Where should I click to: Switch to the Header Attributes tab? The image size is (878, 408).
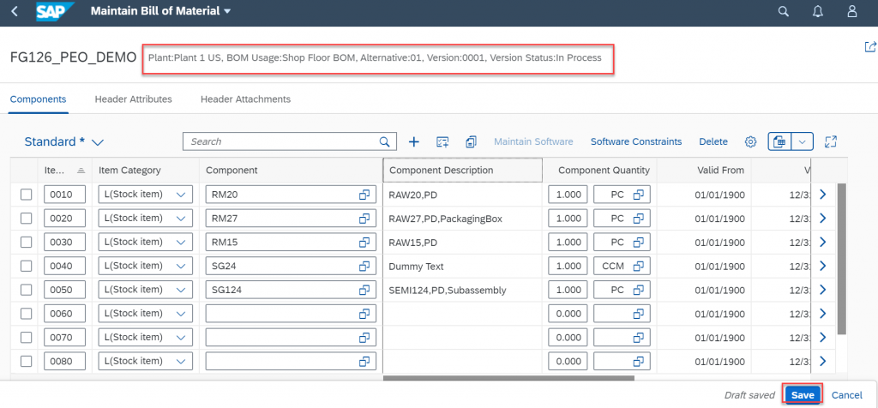133,99
